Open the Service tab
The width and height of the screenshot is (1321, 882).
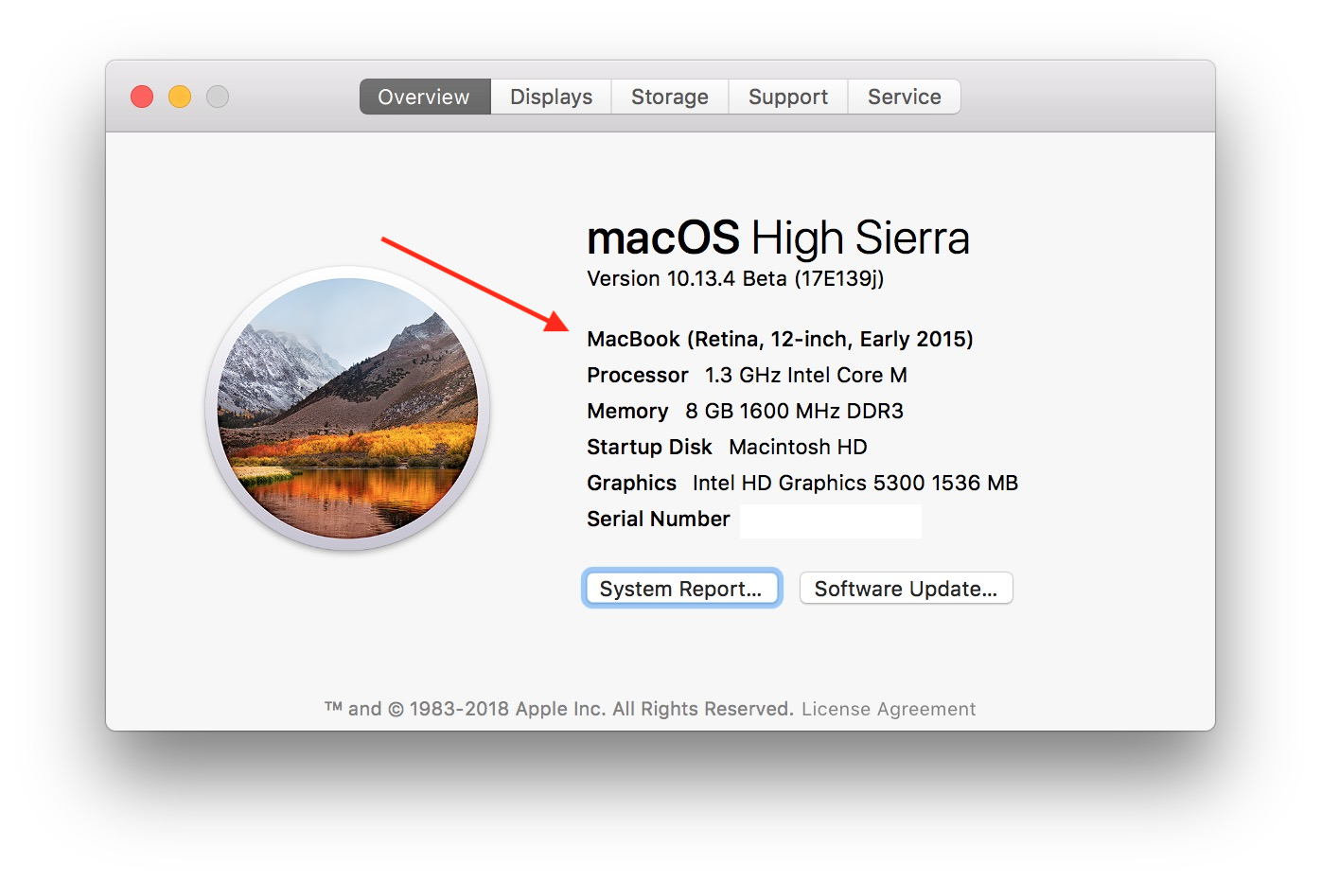(x=905, y=97)
